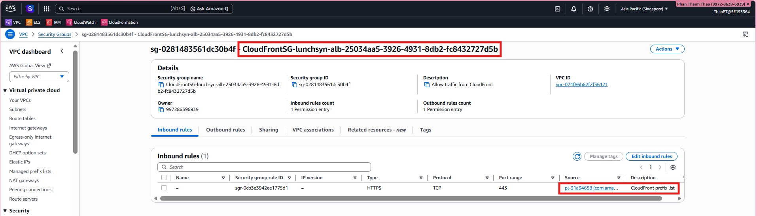Open the help question mark icon
The height and width of the screenshot is (216, 757).
point(590,9)
